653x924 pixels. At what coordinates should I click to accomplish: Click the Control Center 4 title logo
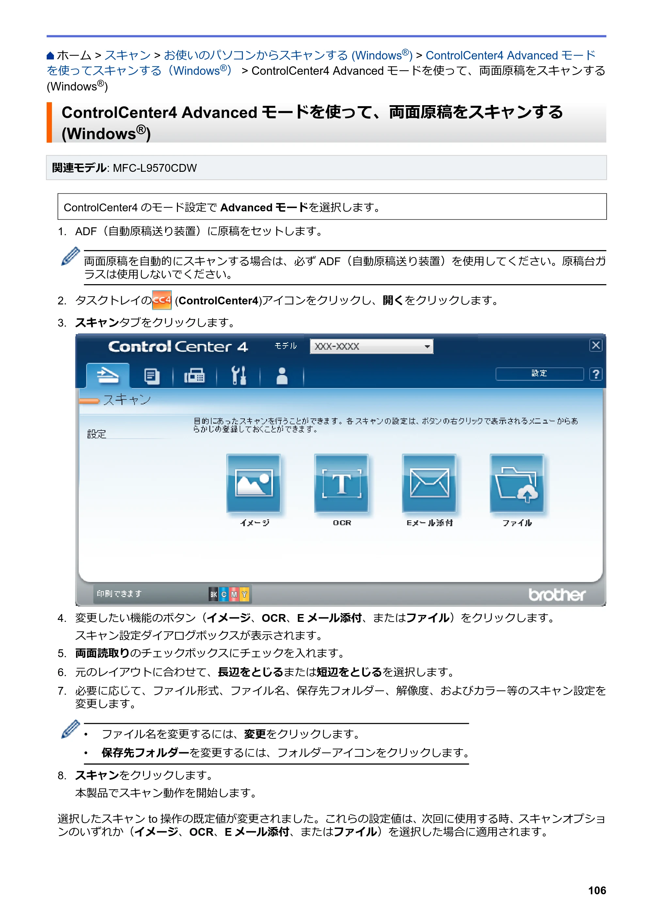pyautogui.click(x=178, y=347)
